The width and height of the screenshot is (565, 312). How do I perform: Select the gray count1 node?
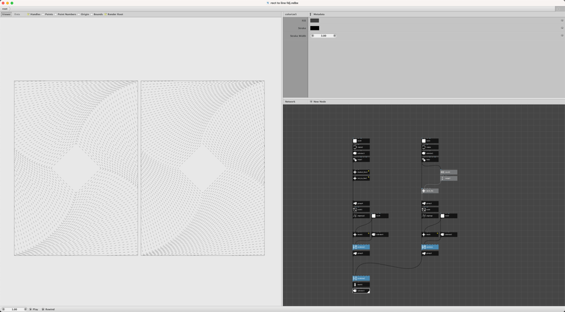[449, 172]
